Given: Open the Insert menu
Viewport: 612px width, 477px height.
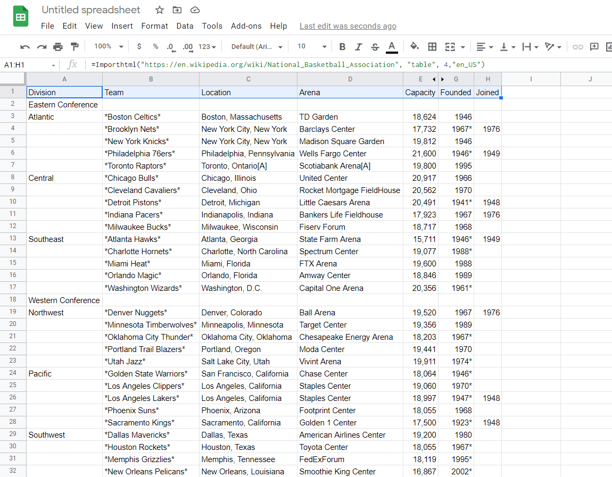Looking at the screenshot, I should point(122,26).
